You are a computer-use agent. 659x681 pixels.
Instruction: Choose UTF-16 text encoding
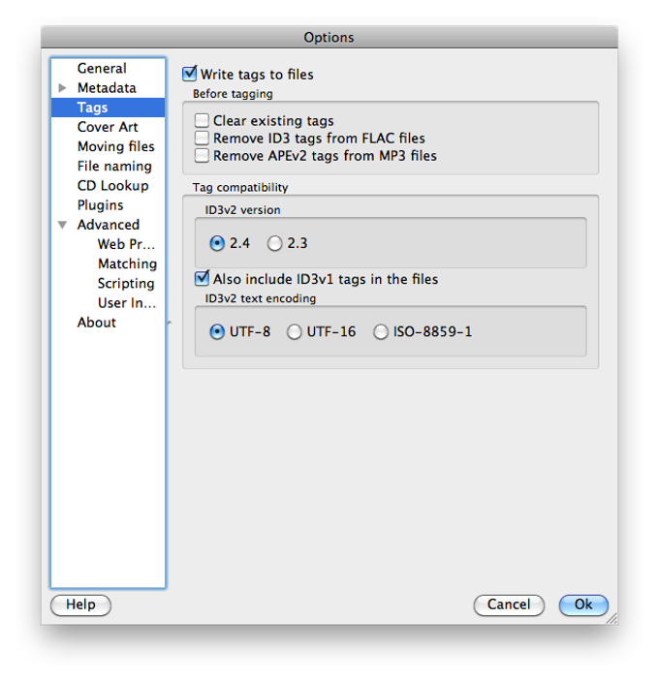coord(294,332)
